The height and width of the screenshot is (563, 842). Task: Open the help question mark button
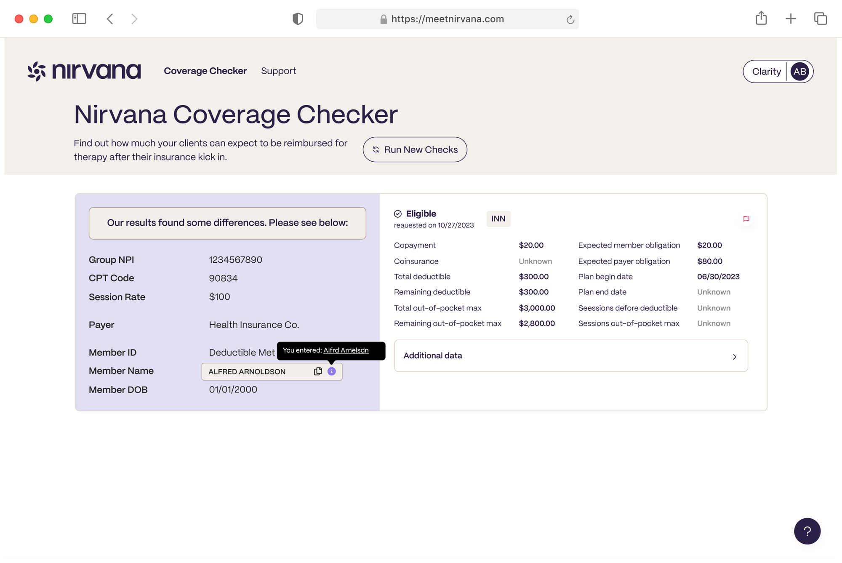pos(807,531)
